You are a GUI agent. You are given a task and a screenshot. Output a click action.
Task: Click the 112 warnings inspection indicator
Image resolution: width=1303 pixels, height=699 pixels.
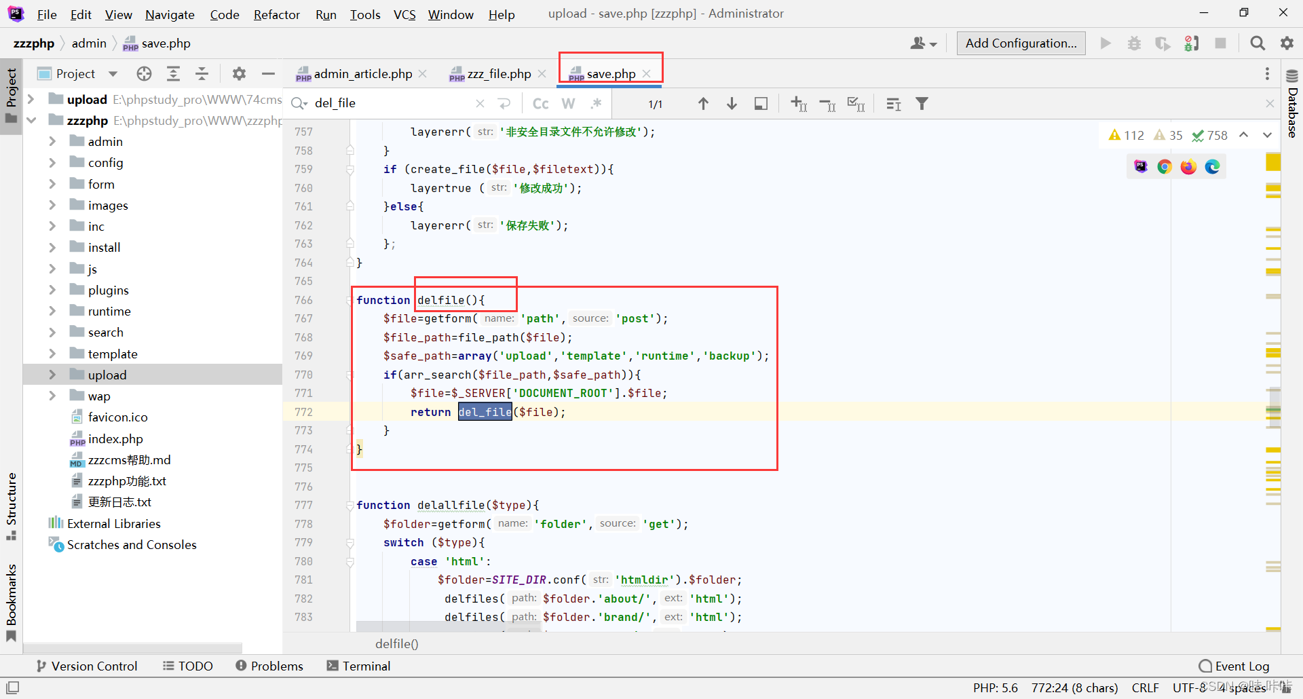[1127, 135]
